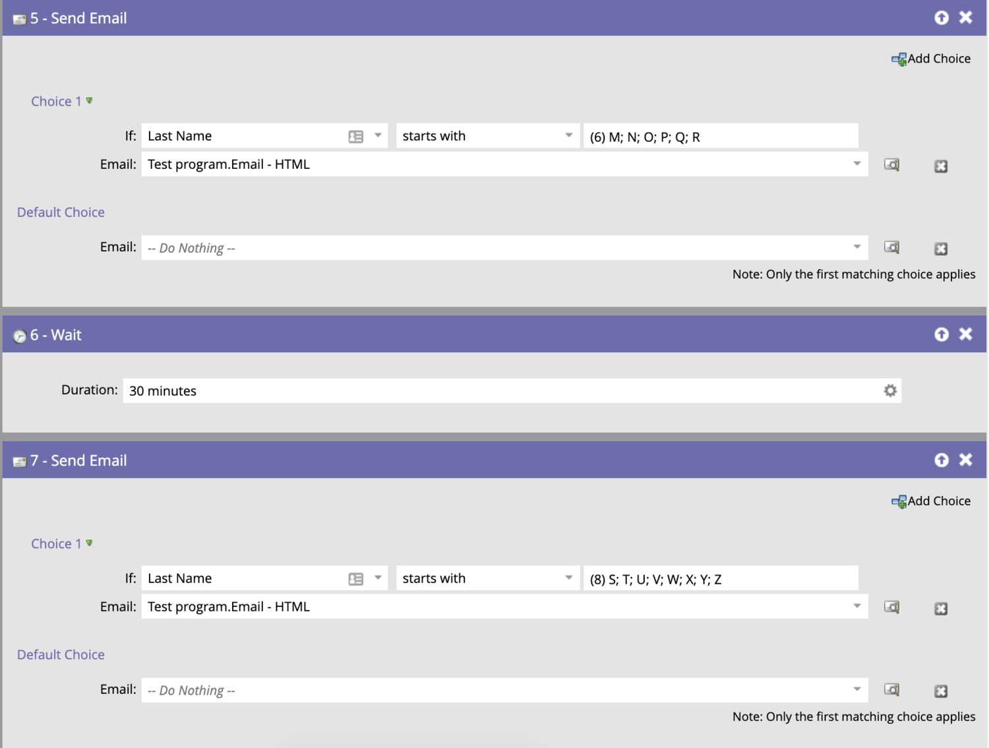Remove Choice 1 in step 7
The height and width of the screenshot is (748, 989).
pos(941,609)
